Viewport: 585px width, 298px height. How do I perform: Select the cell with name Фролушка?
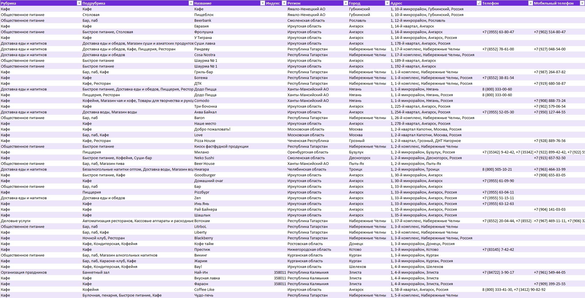pos(229,32)
